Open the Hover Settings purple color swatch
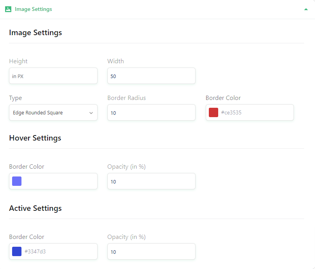Image resolution: width=315 pixels, height=269 pixels. tap(17, 181)
